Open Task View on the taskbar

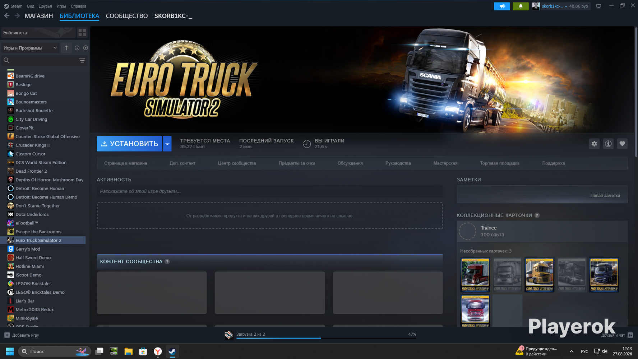click(x=99, y=351)
